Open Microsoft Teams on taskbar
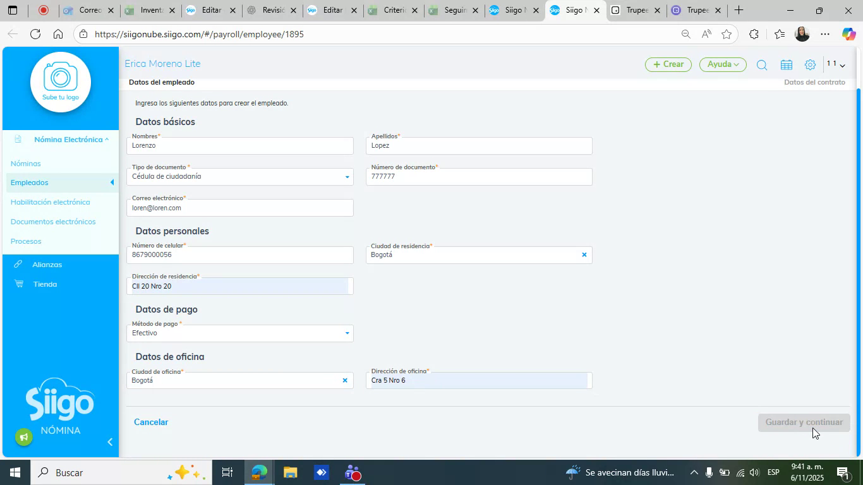863x485 pixels. (353, 472)
